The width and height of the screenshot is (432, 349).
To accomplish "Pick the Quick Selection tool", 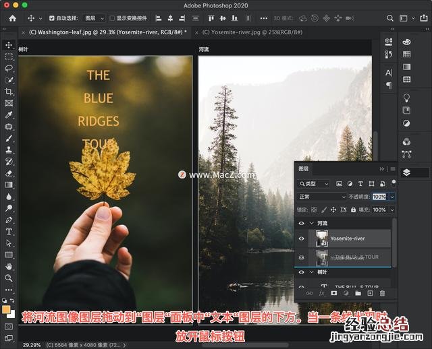I will (9, 80).
